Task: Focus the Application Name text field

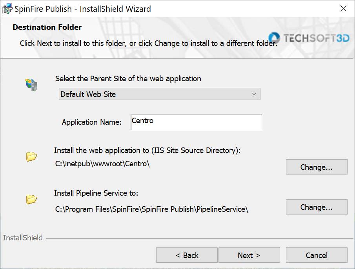Action: coord(196,122)
